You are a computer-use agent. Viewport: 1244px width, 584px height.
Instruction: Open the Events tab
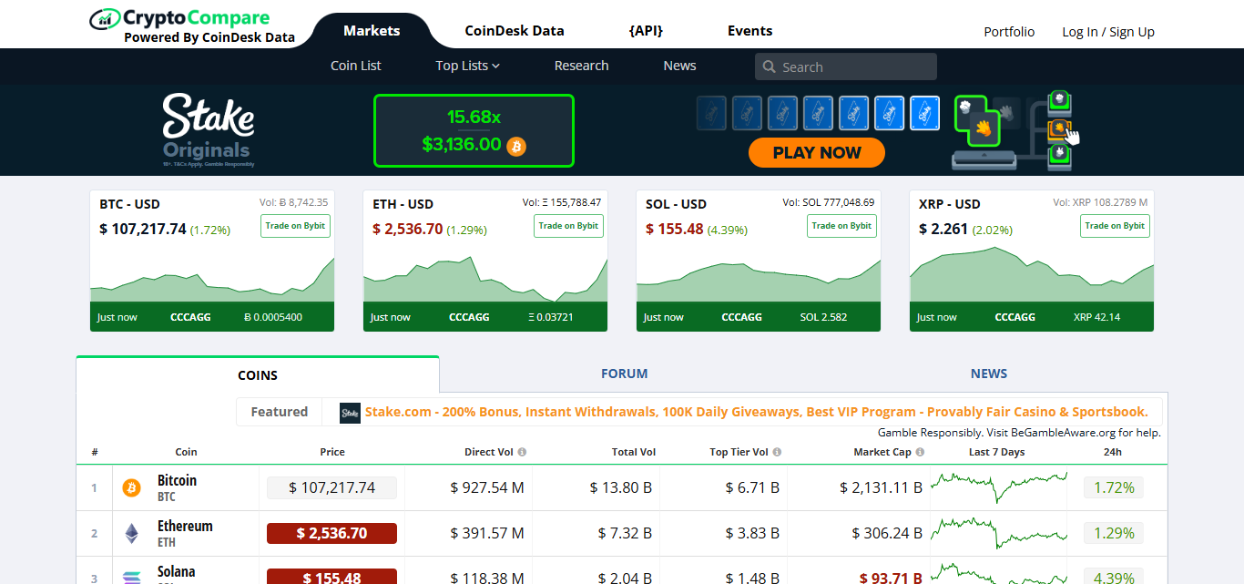click(749, 31)
